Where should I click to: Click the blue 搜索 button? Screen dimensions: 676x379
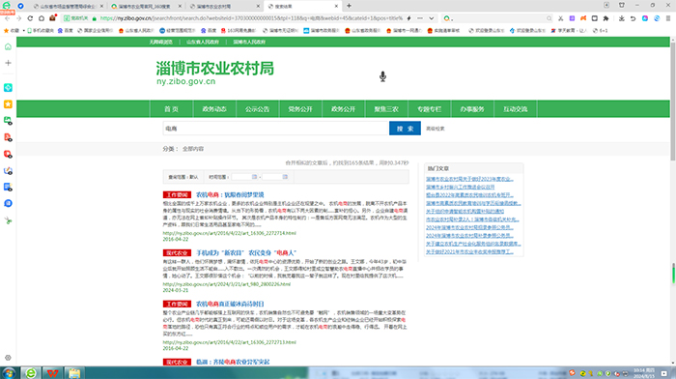pyautogui.click(x=405, y=129)
